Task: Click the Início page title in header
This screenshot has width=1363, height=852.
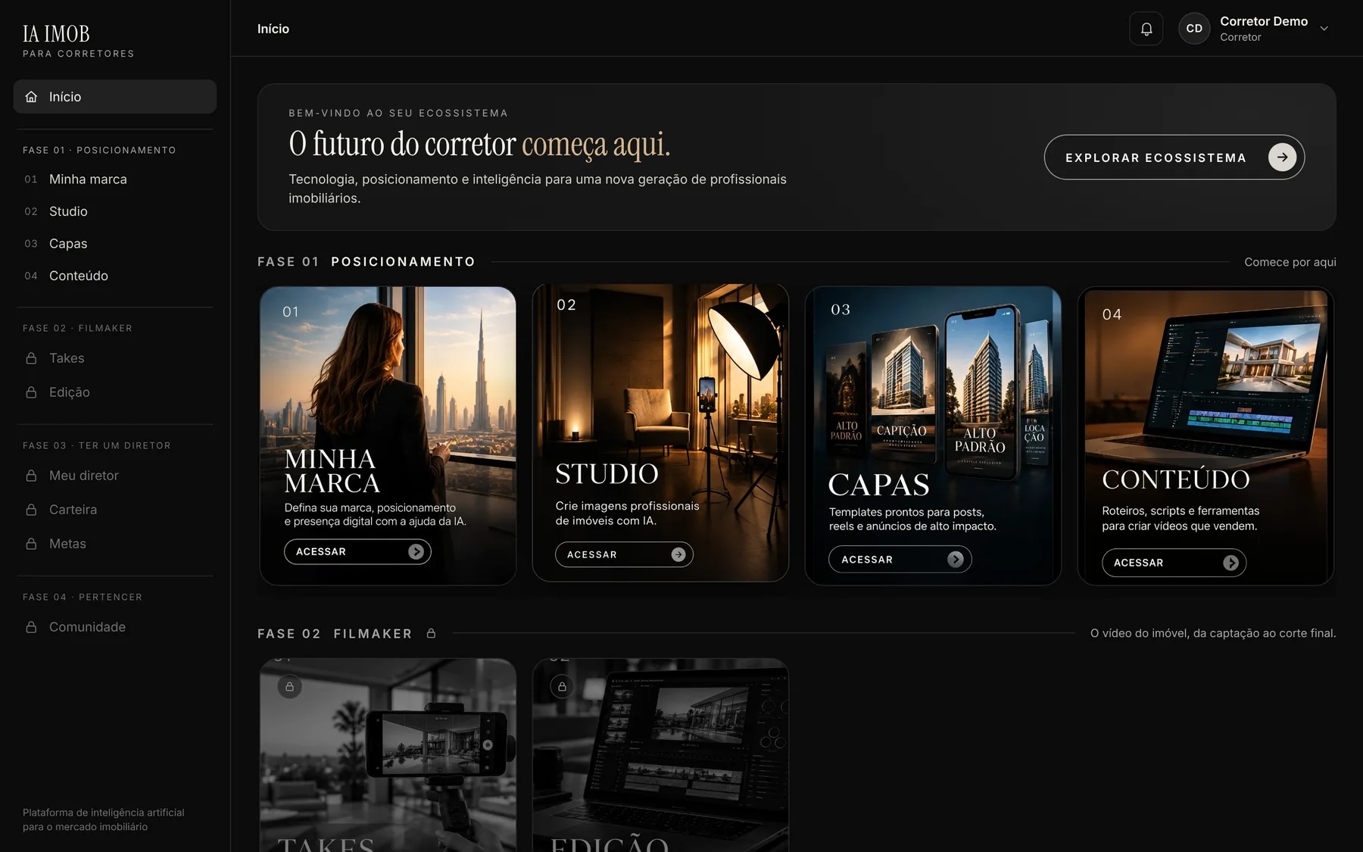Action: pos(273,29)
